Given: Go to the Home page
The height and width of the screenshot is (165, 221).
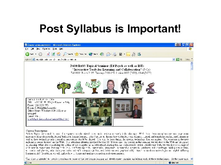Looking at the screenshot, I should [x=59, y=54].
